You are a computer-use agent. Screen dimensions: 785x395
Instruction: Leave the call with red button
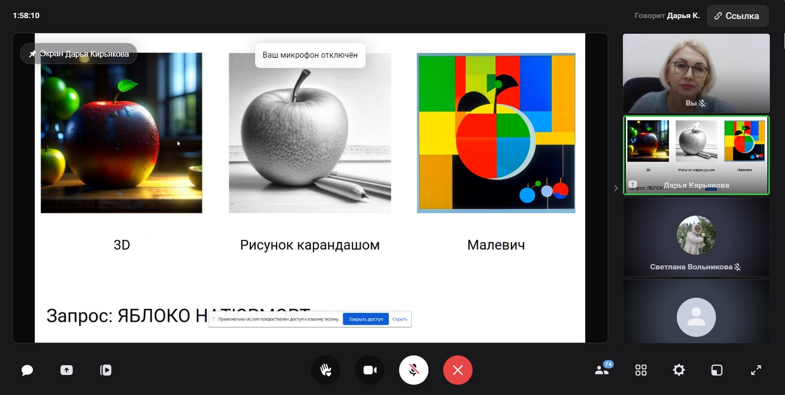click(458, 370)
